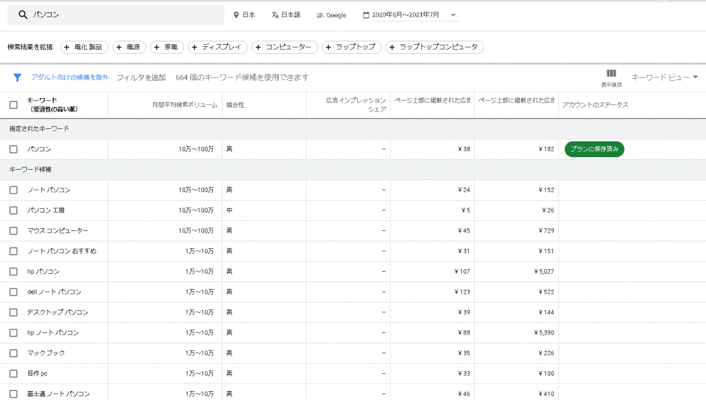This screenshot has width=706, height=400.
Task: Click the language translate icon
Action: [274, 15]
